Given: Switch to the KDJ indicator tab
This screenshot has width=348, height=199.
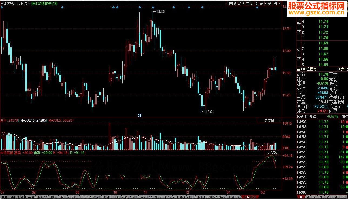Looking at the screenshot, I should click(54, 197).
